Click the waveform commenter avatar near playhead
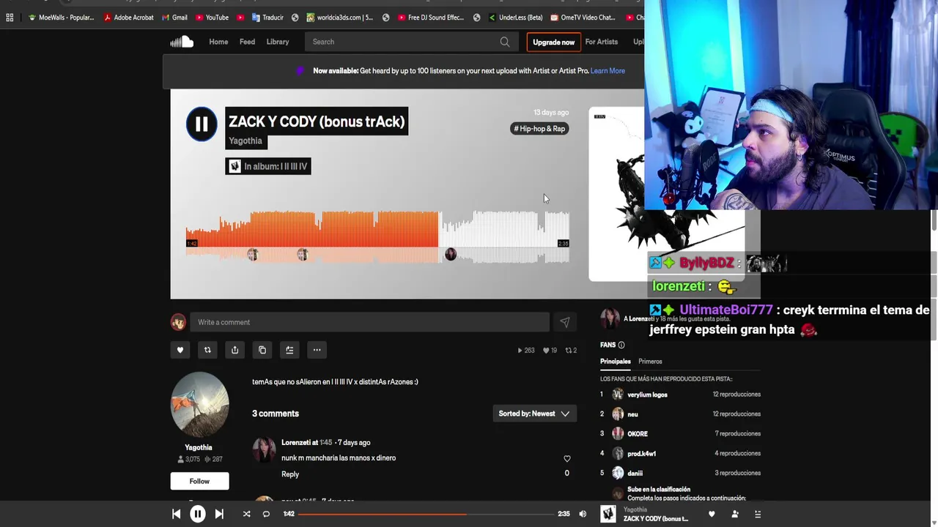938x527 pixels. pyautogui.click(x=451, y=255)
